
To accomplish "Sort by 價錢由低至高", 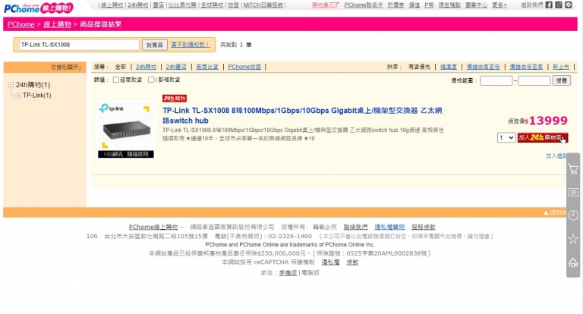I will [x=526, y=67].
